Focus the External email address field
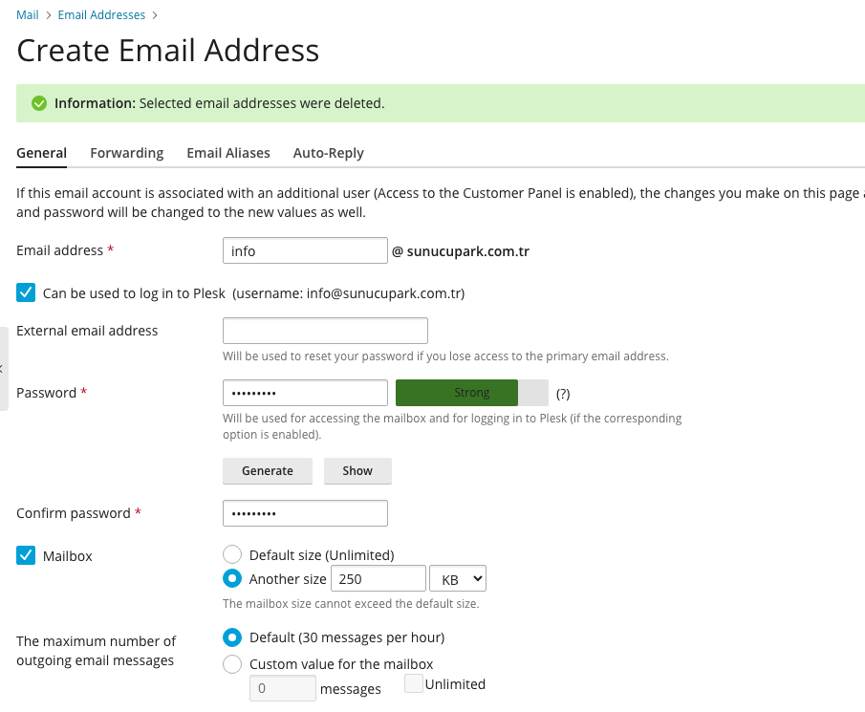Viewport: 865px width, 712px height. click(325, 331)
